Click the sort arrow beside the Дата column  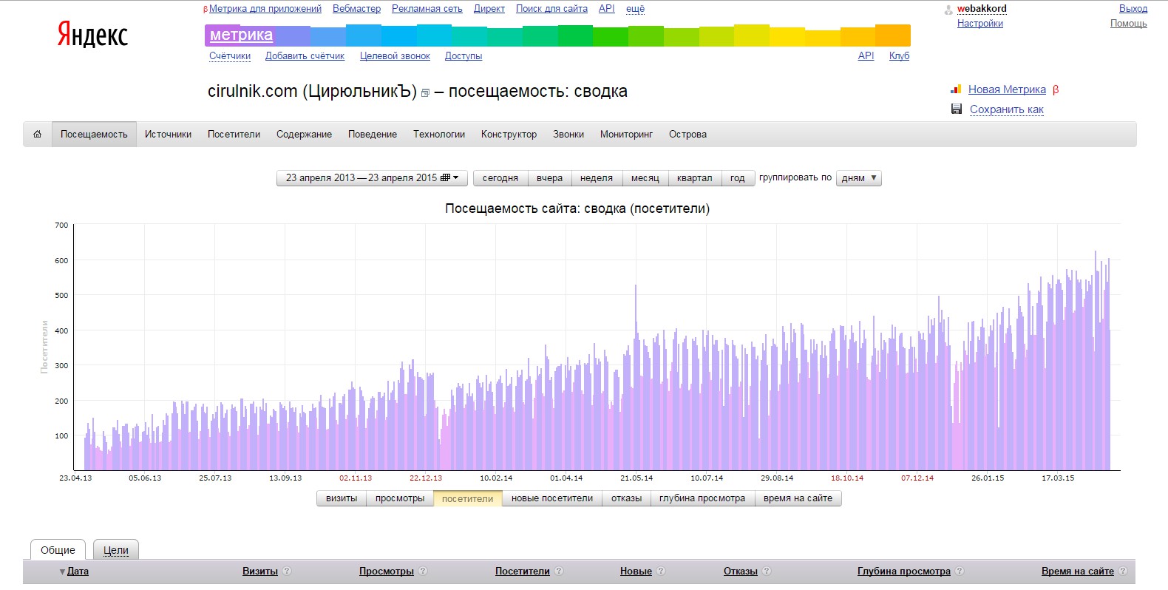click(x=62, y=572)
